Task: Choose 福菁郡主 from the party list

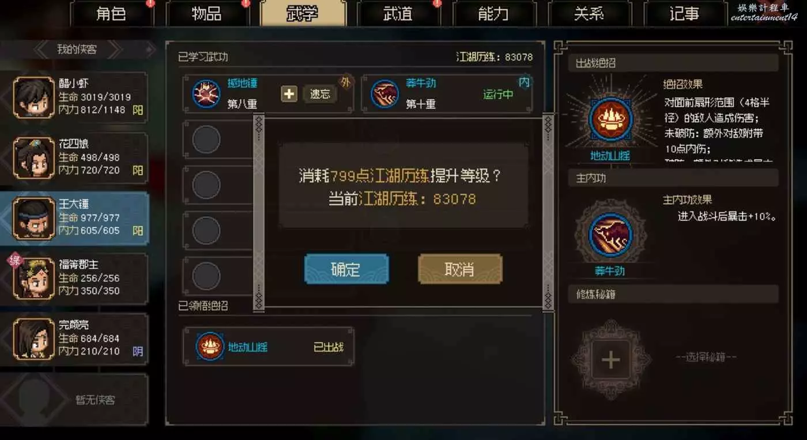Action: click(74, 279)
